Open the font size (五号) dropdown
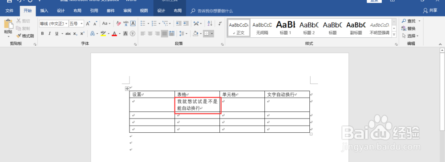The width and height of the screenshot is (445, 162). pyautogui.click(x=82, y=24)
